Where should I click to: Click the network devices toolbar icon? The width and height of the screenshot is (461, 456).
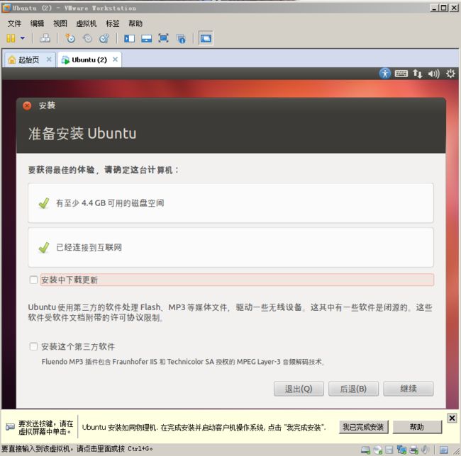click(45, 38)
